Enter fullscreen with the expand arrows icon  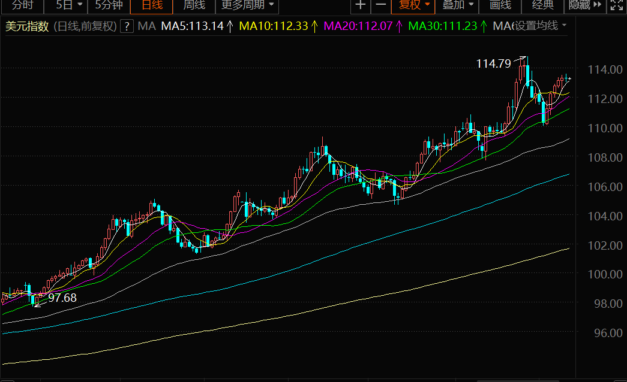[x=617, y=5]
